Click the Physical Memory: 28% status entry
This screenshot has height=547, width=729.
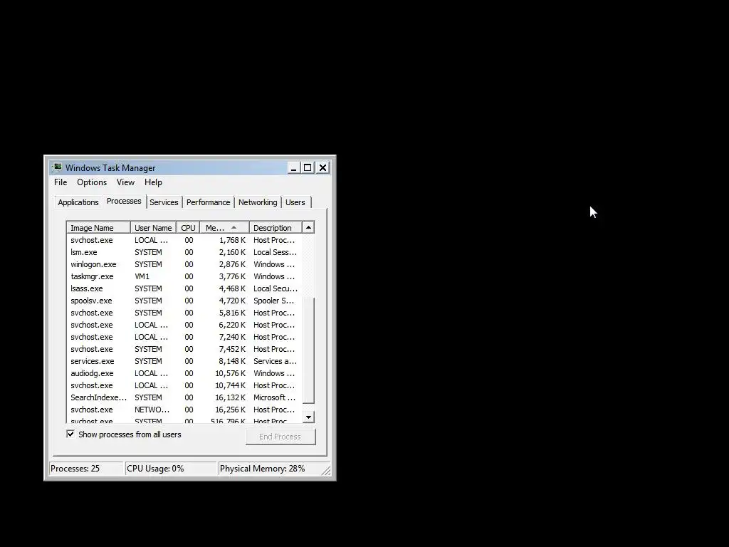[270, 469]
